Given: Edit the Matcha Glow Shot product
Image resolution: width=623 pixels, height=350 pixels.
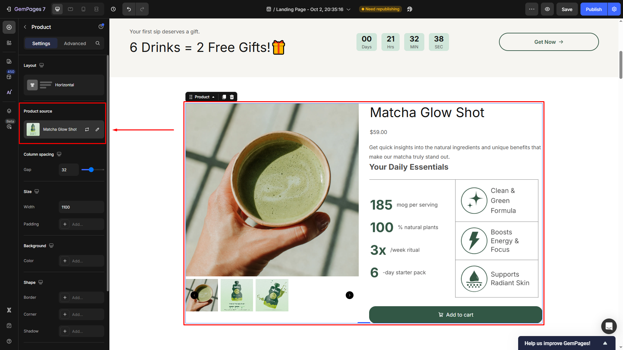Looking at the screenshot, I should [97, 129].
